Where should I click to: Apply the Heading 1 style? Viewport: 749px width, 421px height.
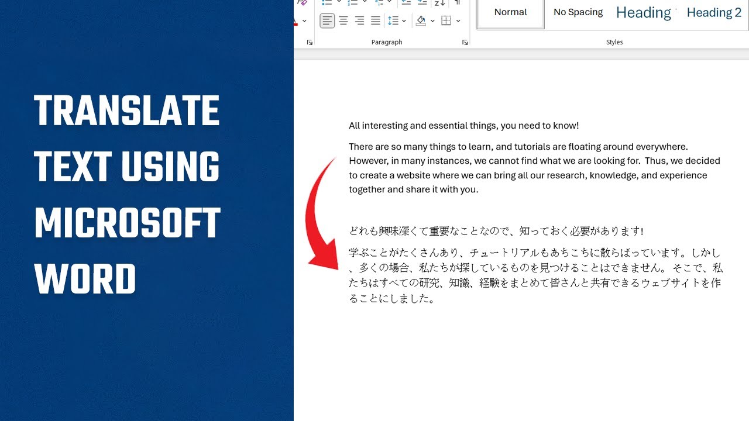click(645, 13)
